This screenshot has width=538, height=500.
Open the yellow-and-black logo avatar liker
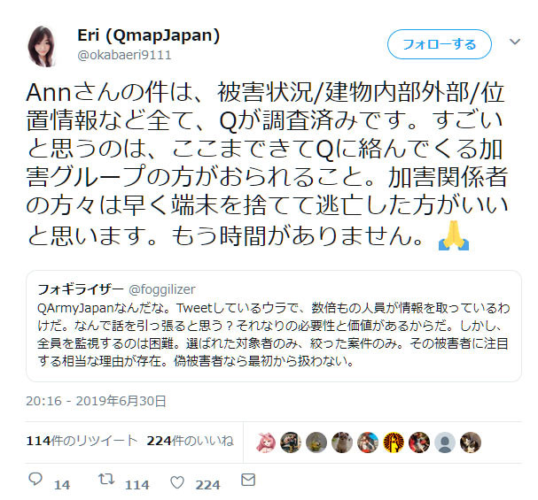(394, 442)
